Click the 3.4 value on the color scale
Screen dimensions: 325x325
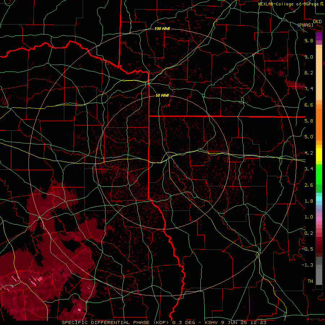coord(309,169)
